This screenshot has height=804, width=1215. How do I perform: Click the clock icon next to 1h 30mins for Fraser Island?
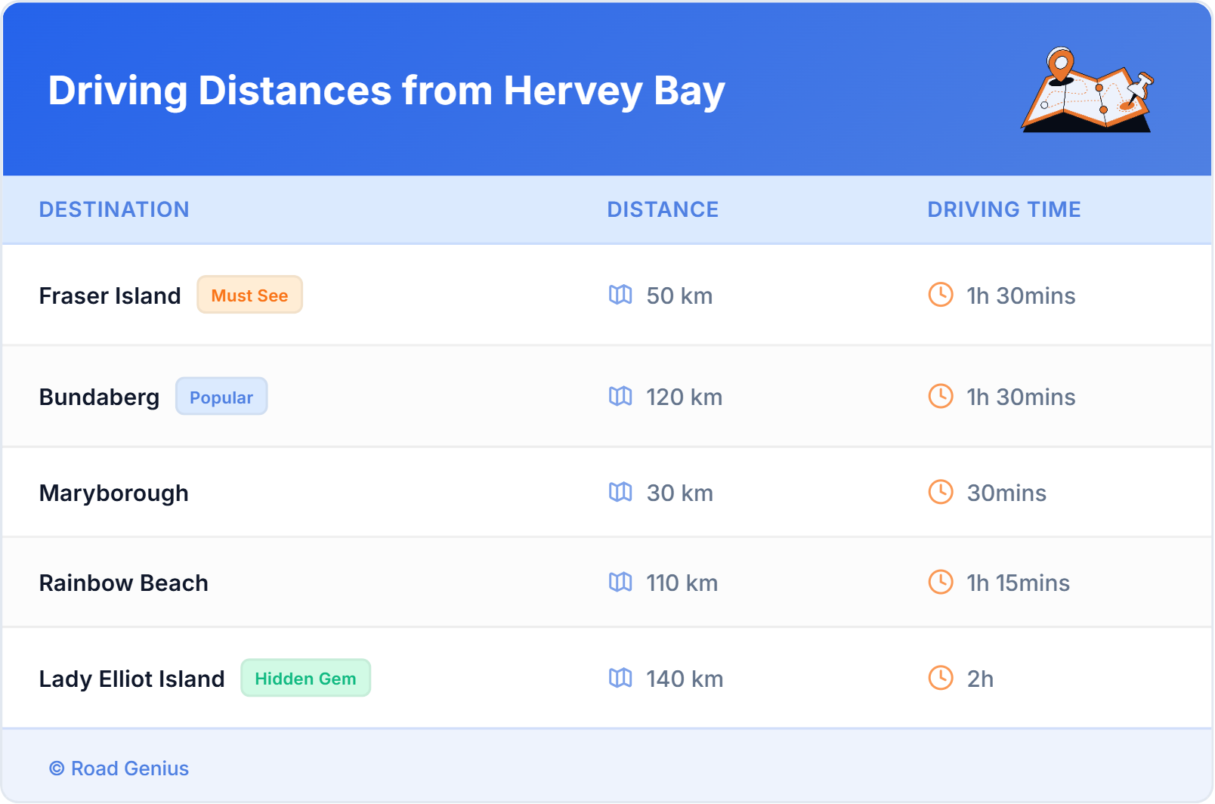940,295
